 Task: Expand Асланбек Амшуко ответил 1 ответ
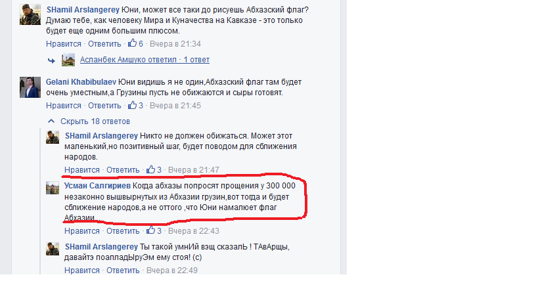click(x=145, y=60)
